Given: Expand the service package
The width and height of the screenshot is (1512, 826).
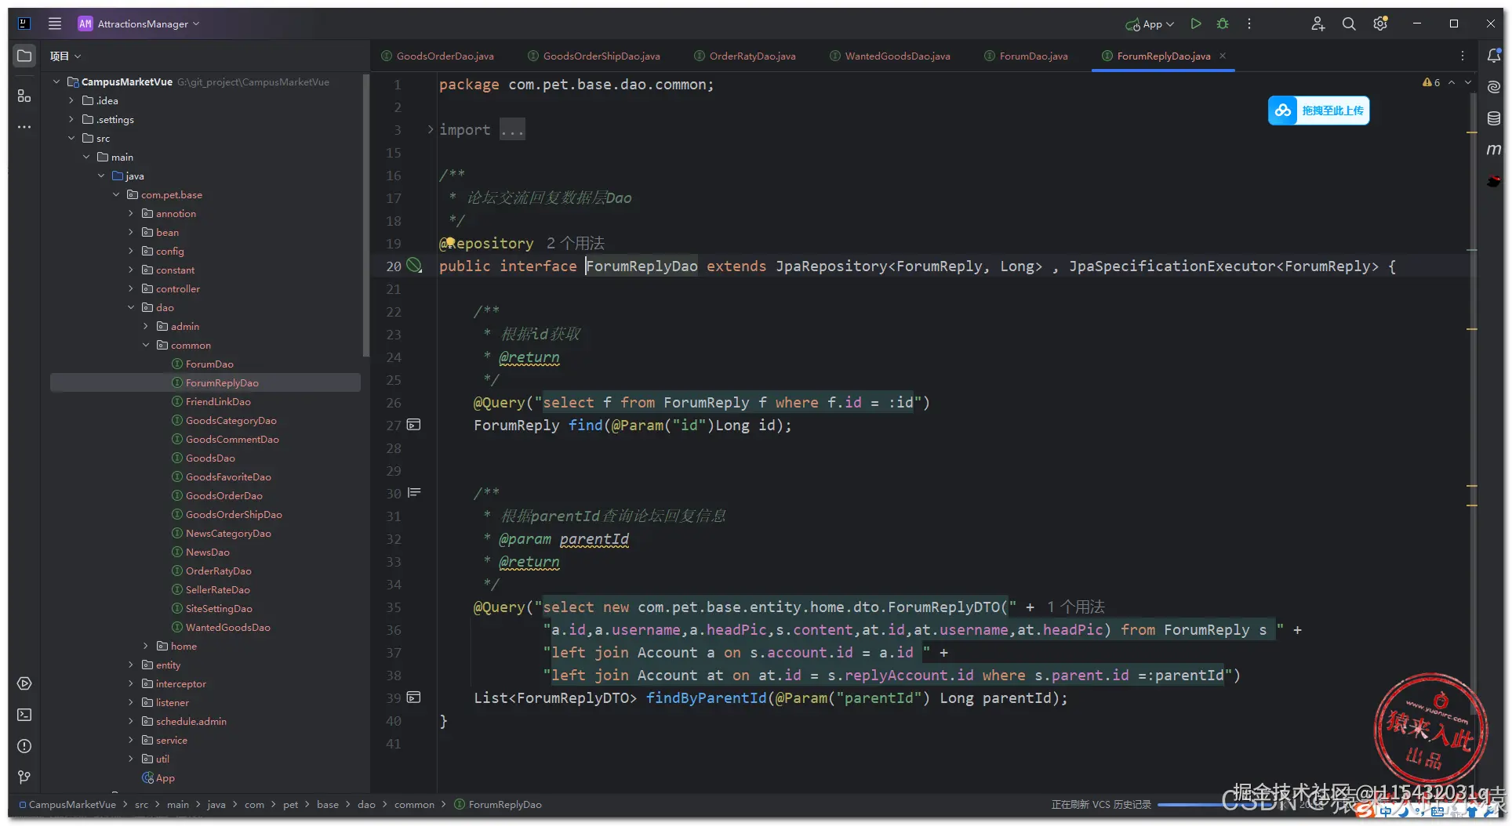Looking at the screenshot, I should (131, 740).
